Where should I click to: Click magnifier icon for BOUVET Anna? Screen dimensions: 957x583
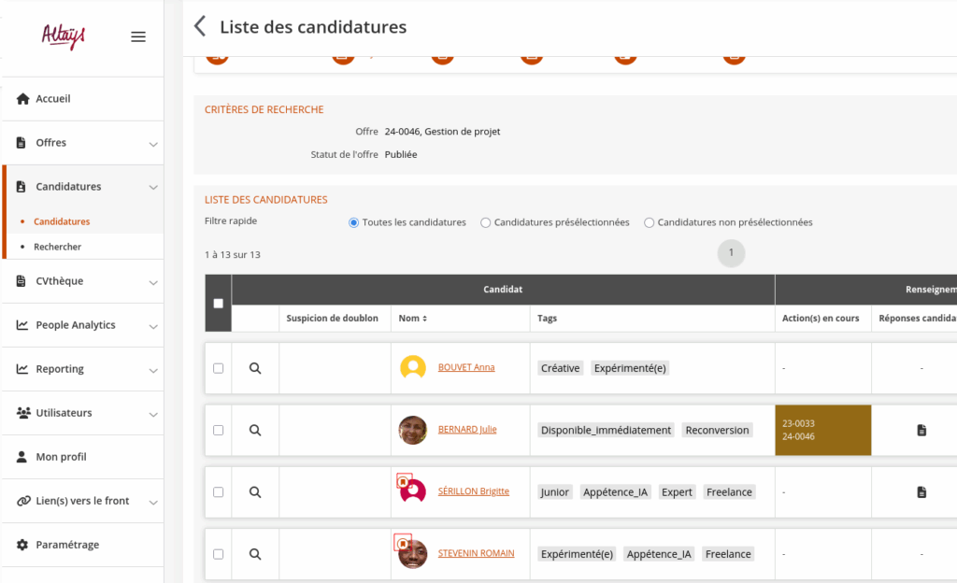point(255,368)
